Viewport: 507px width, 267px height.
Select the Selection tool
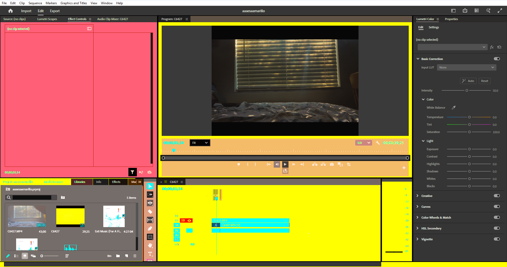[150, 186]
